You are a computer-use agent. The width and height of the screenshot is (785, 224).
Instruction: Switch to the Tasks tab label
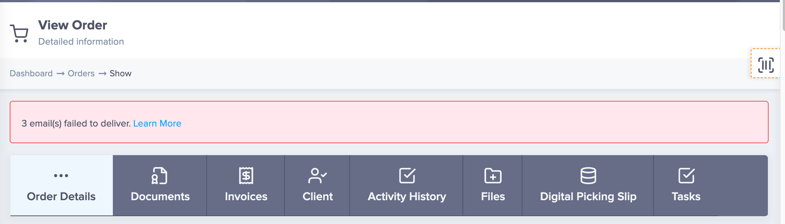coord(686,196)
